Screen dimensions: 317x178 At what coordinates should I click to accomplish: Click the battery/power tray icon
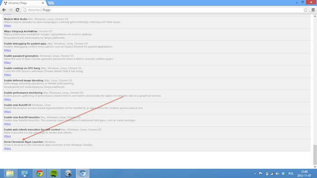[x=267, y=174]
